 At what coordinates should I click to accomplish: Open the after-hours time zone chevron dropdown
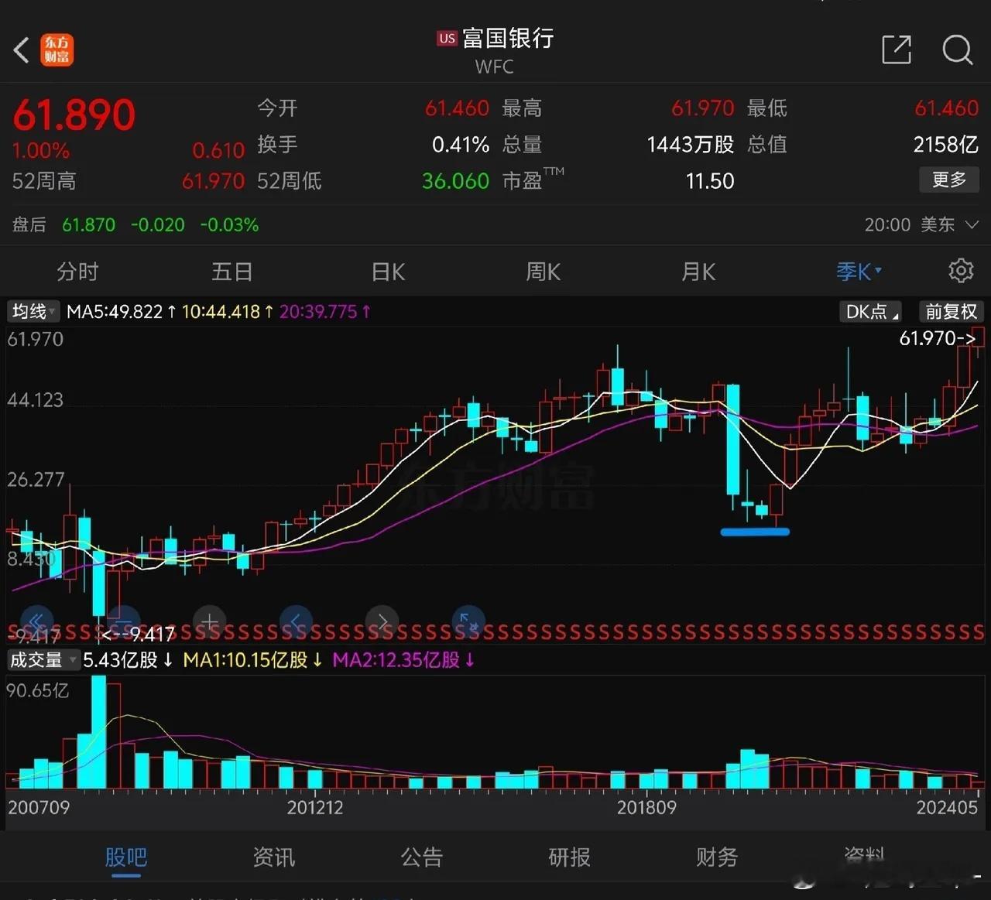coord(972,224)
